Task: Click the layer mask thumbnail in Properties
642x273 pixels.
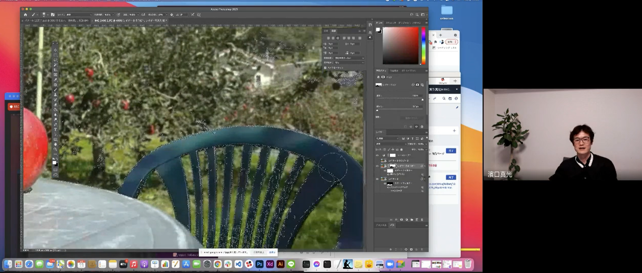Action: 378,85
